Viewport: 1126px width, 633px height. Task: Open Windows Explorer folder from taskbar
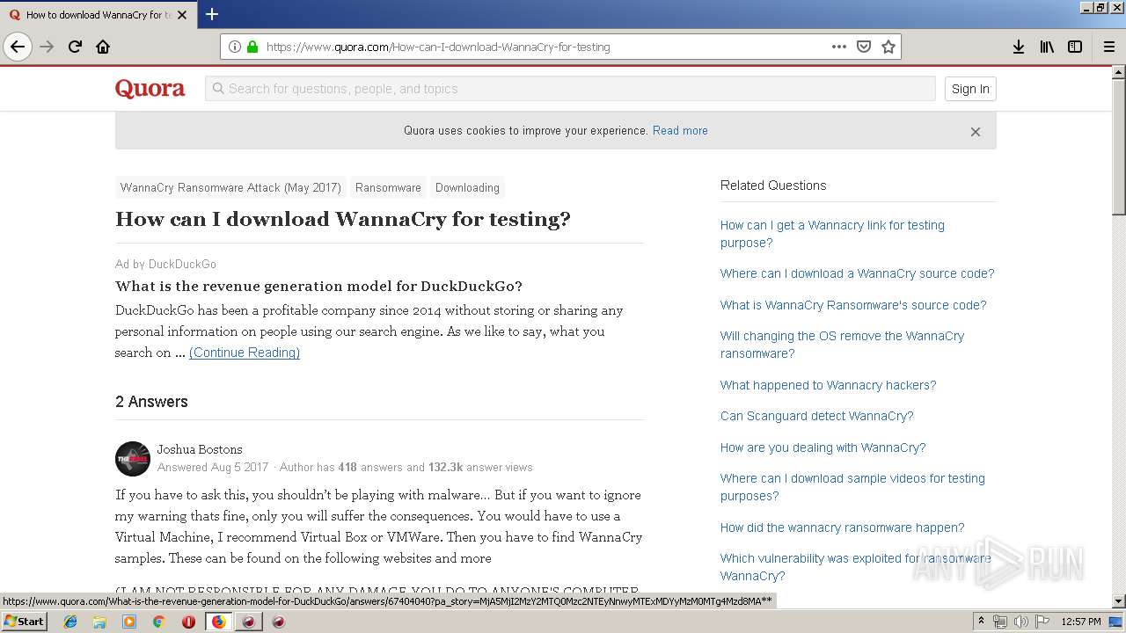[99, 622]
